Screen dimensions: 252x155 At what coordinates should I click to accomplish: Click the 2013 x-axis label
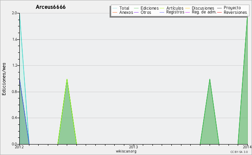tap(134, 147)
